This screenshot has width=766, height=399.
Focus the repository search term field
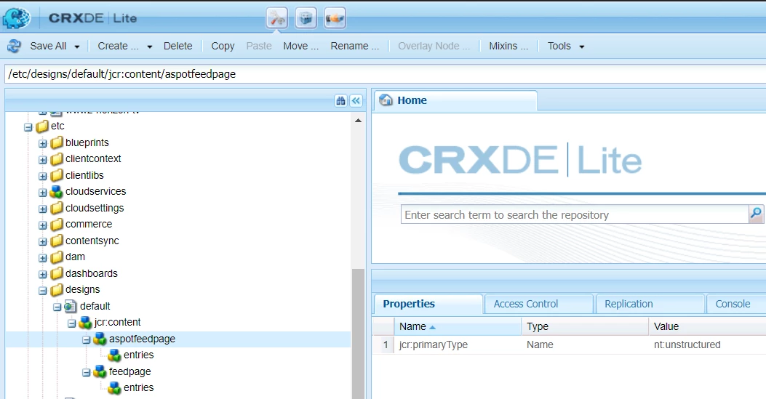tap(575, 214)
